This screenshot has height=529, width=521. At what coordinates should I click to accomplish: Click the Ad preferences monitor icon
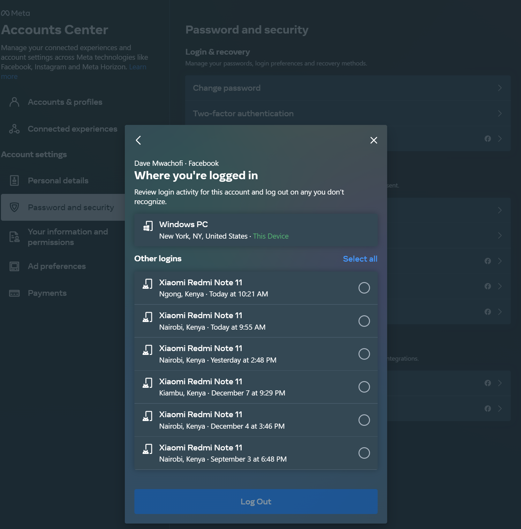(x=14, y=266)
